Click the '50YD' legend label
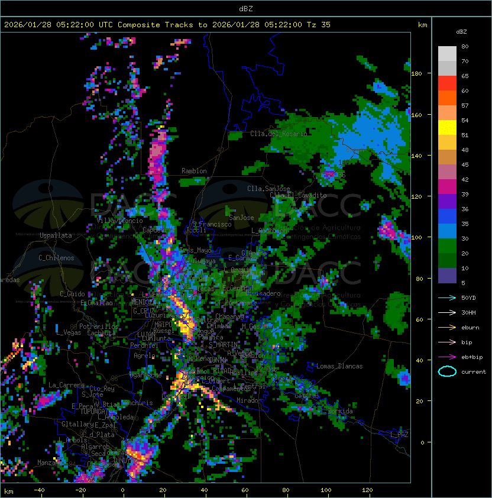This screenshot has width=492, height=498. tap(468, 297)
